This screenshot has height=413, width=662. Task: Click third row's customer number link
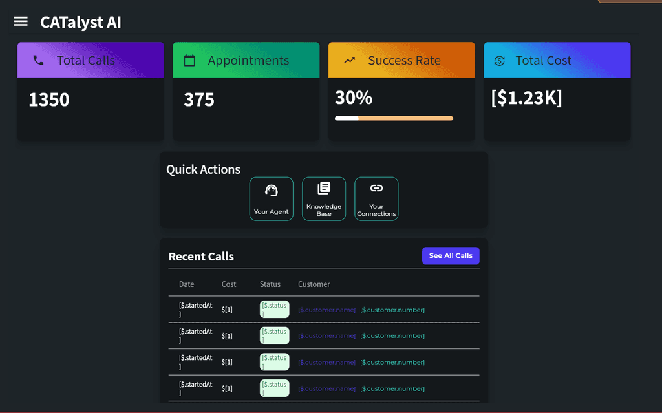(x=392, y=363)
